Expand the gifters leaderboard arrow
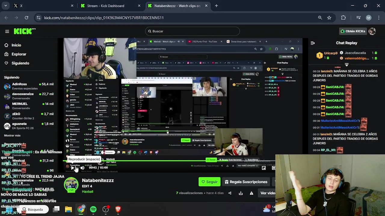385x216 pixels. pos(346,64)
